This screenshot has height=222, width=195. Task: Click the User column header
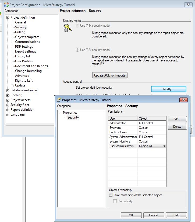[123, 119]
